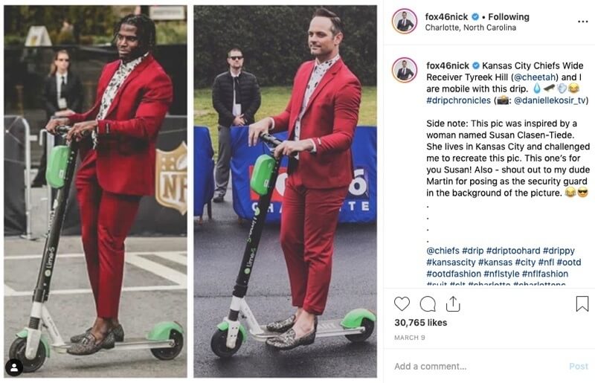This screenshot has height=383, width=595.
Task: Open the @cheetah profile mention
Action: point(535,77)
